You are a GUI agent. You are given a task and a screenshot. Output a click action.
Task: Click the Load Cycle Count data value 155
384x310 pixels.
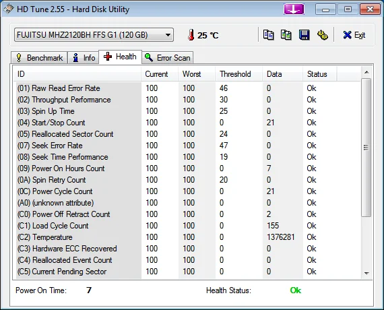pyautogui.click(x=273, y=226)
